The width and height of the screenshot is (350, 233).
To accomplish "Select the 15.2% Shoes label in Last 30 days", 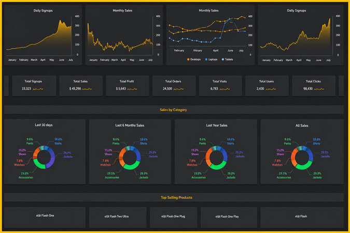I will (x=22, y=152).
